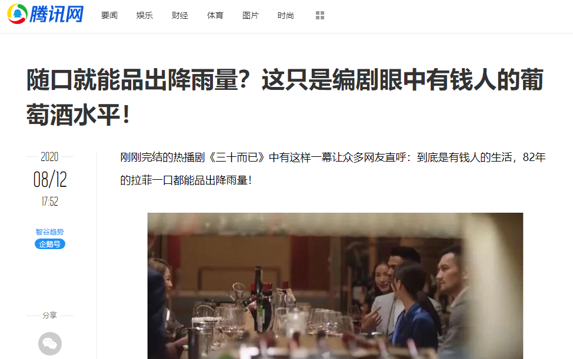The height and width of the screenshot is (359, 573).
Task: Click the 分享 share label
Action: click(49, 315)
